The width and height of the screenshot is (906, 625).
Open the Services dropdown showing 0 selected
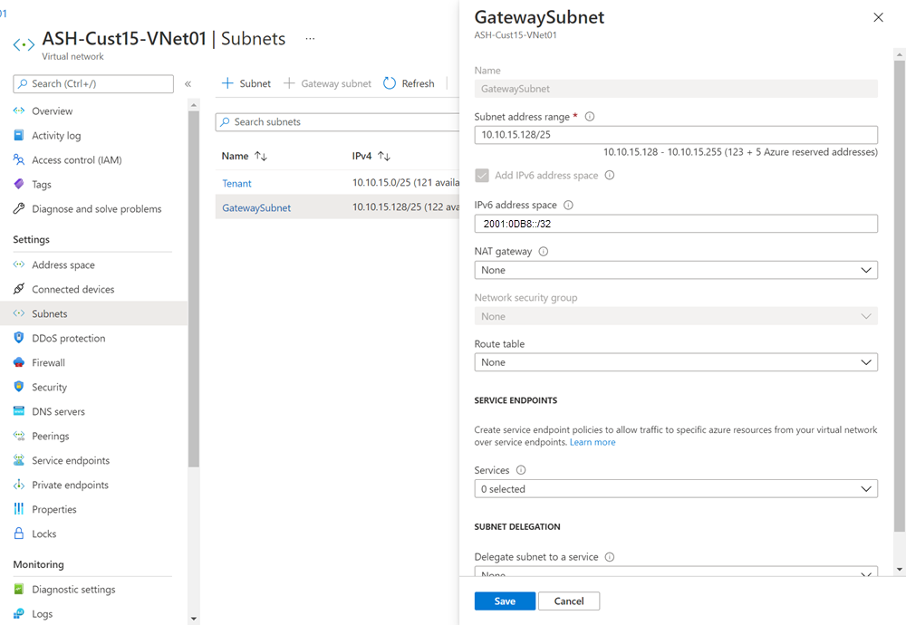pyautogui.click(x=676, y=488)
